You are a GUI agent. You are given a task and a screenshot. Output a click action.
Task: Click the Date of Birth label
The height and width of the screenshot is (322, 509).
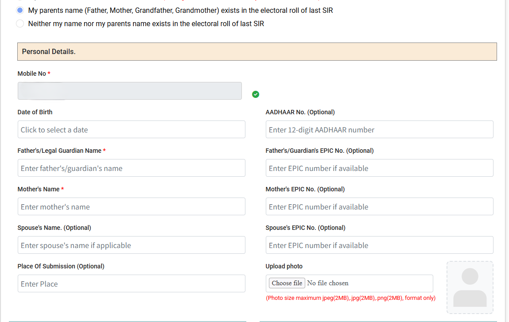click(x=35, y=112)
